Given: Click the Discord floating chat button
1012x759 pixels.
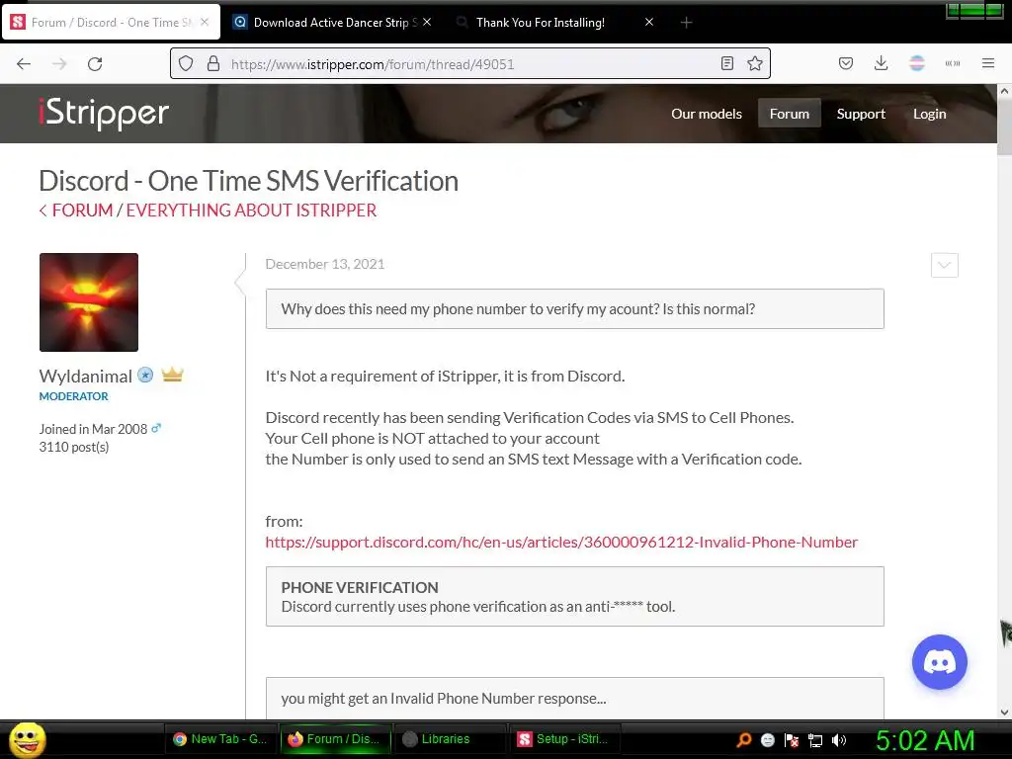Looking at the screenshot, I should tap(939, 662).
